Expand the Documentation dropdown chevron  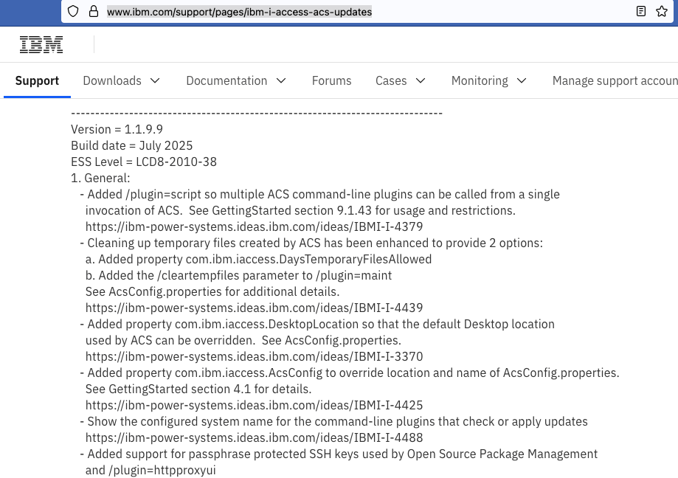281,81
